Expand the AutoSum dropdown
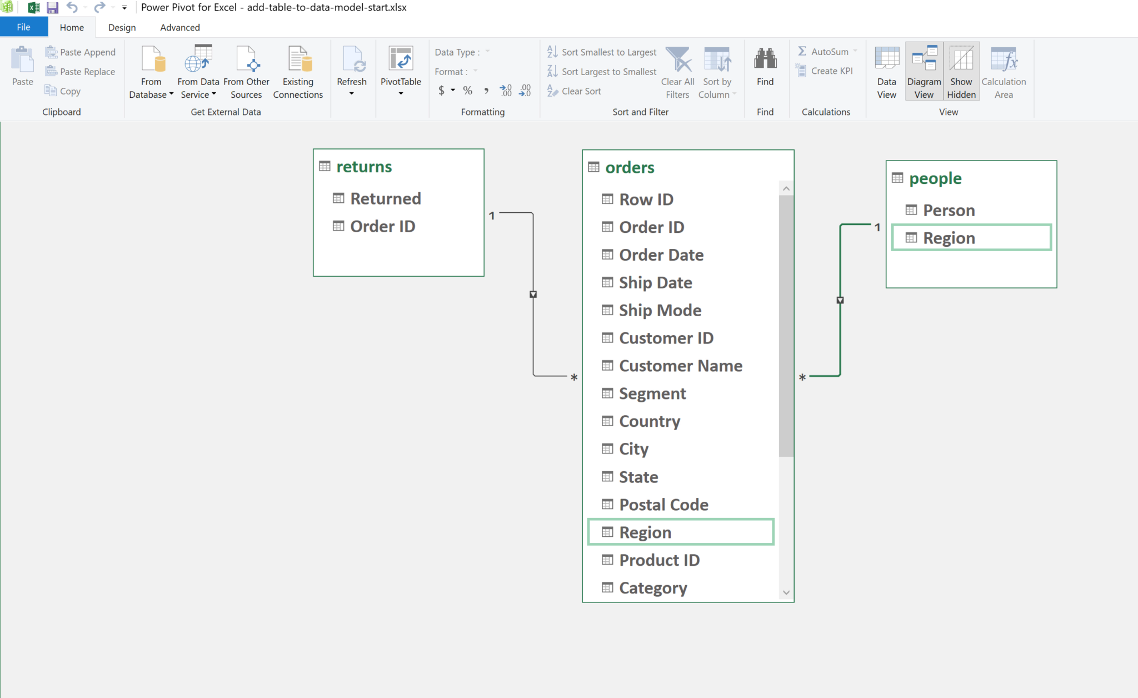The height and width of the screenshot is (698, 1138). tap(855, 51)
